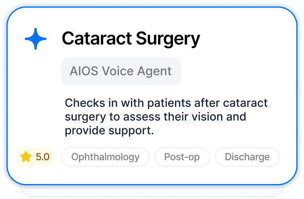Screen dimensions: 304x199
Task: Click the "provide support." text line
Action: (109, 131)
